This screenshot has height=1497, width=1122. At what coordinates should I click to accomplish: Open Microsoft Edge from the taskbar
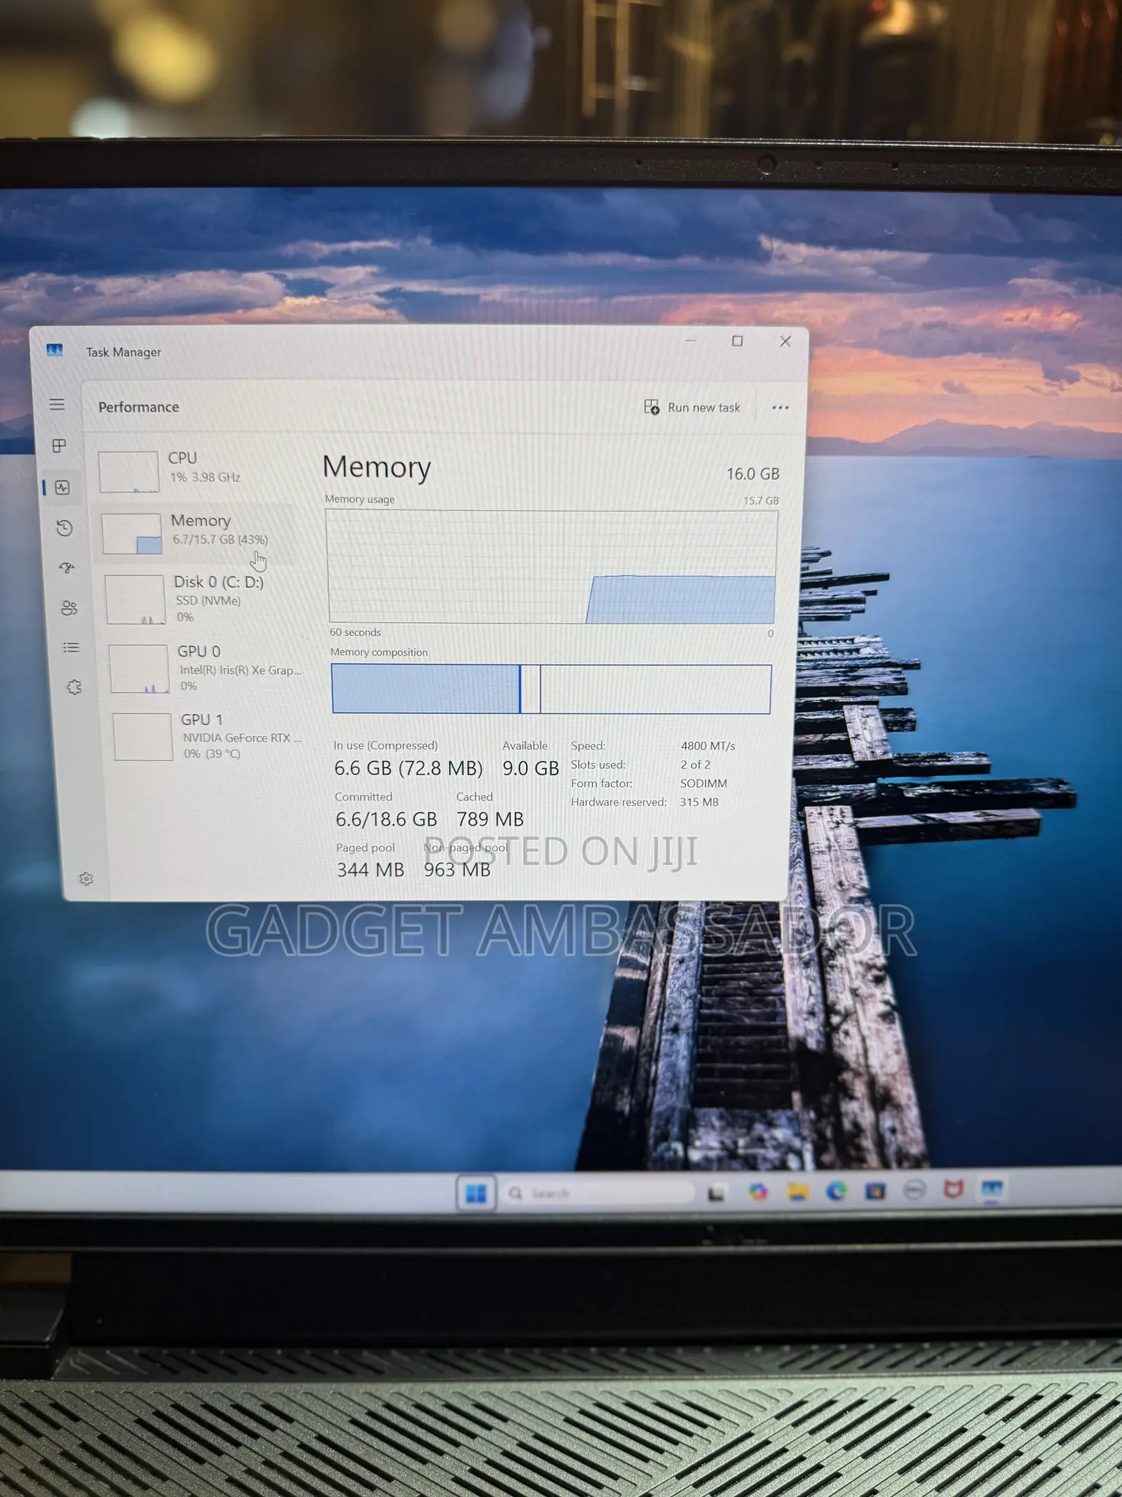(836, 1190)
